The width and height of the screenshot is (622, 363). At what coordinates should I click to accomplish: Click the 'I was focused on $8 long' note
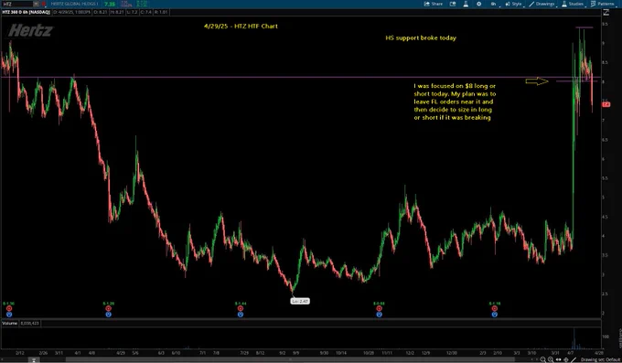(455, 101)
